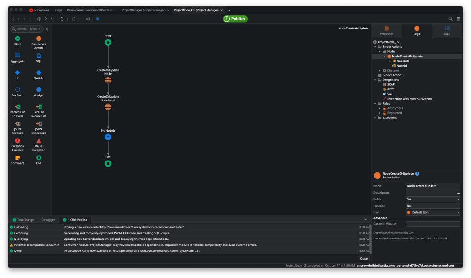Collapse the bottom publish panel chevron
471x278 pixels.
click(365, 220)
